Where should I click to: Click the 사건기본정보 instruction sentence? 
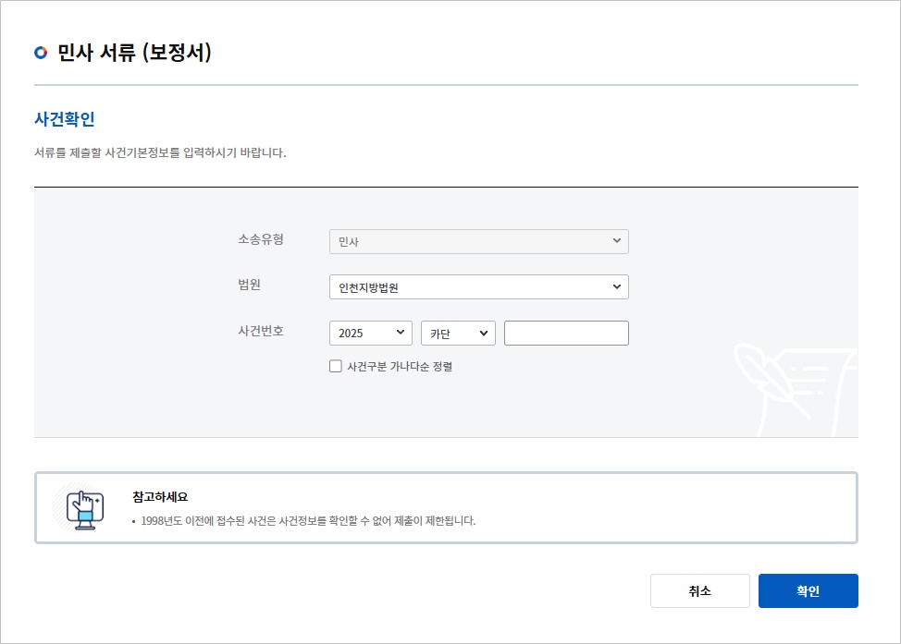[160, 152]
